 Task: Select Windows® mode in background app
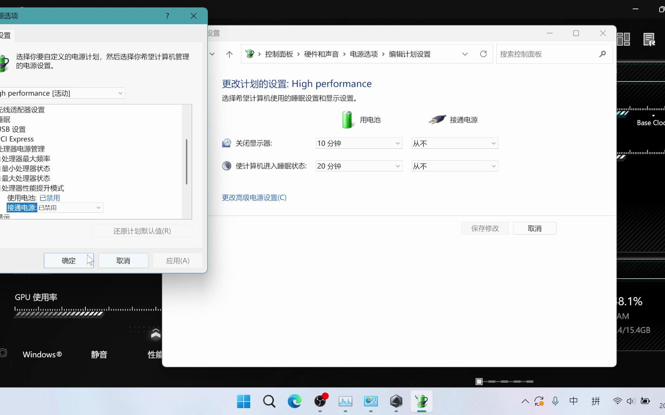(42, 354)
